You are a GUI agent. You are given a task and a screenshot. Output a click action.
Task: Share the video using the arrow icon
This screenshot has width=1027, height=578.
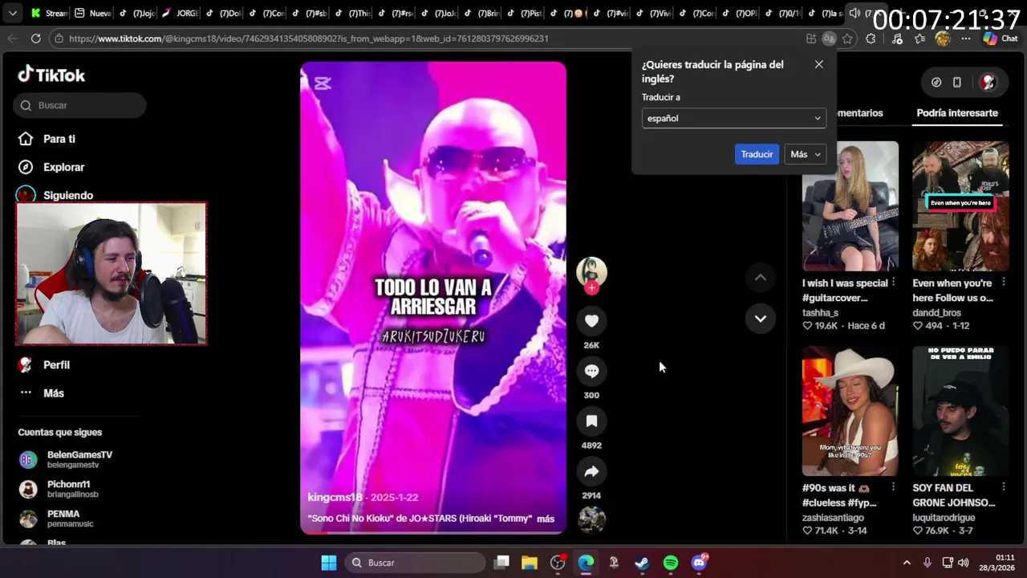(591, 471)
